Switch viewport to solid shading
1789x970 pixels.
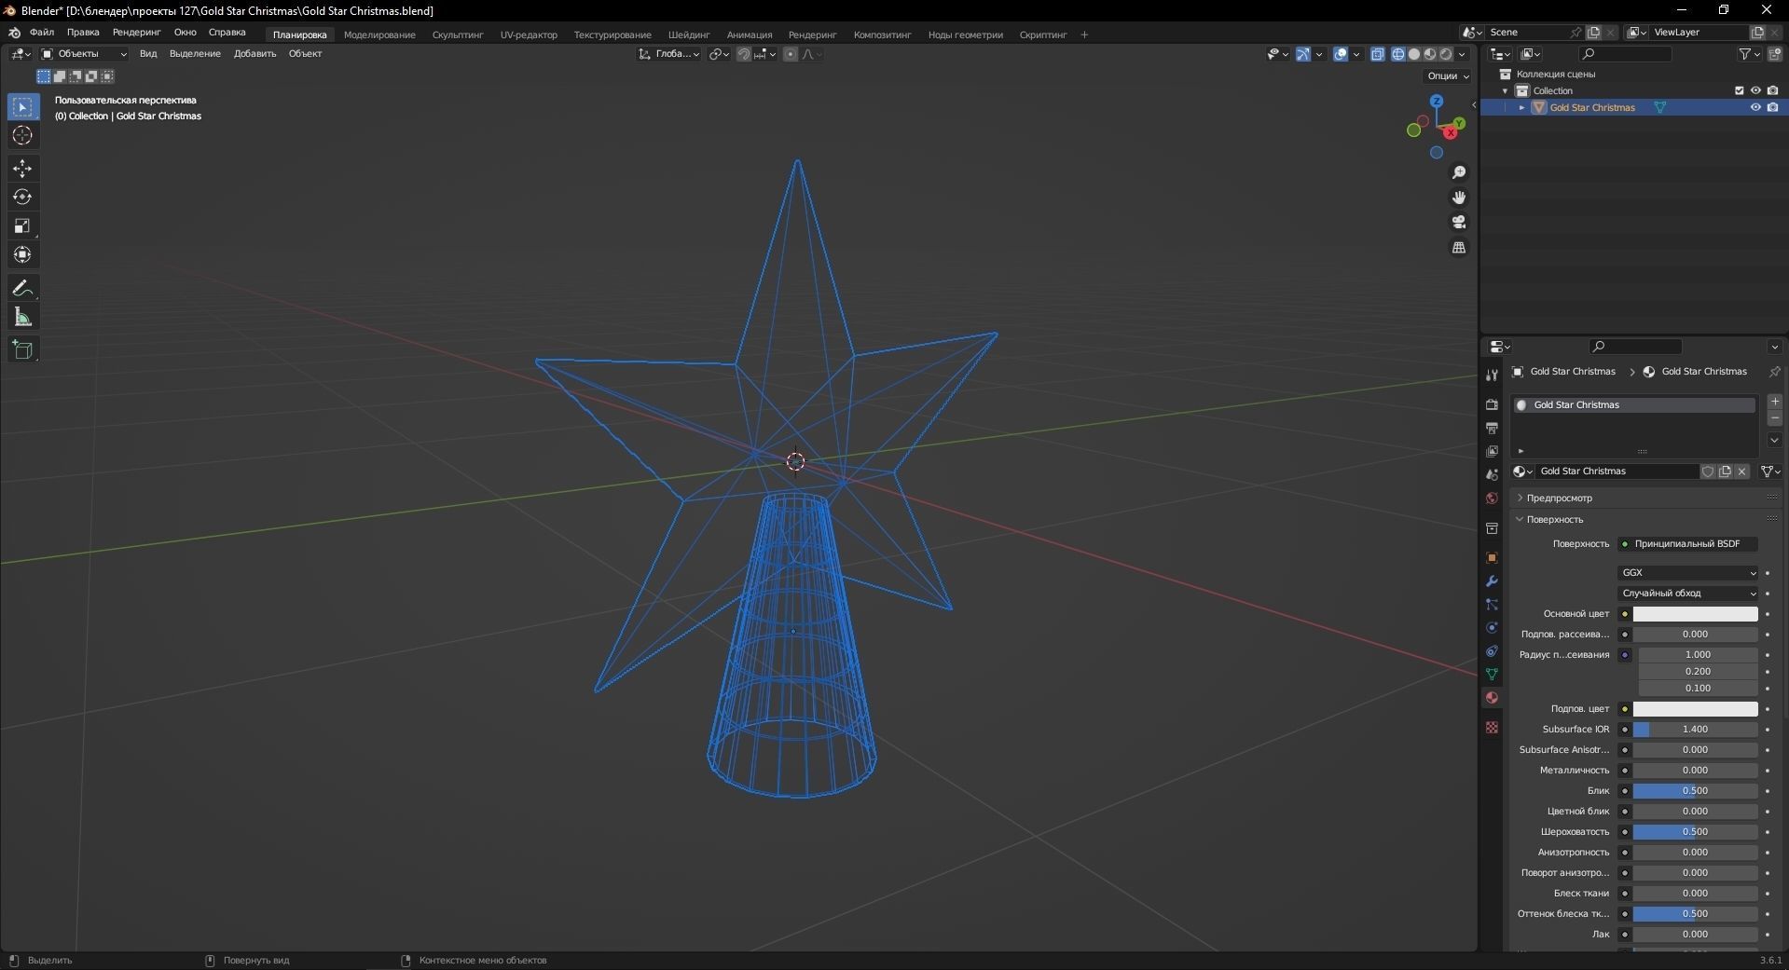pos(1414,54)
